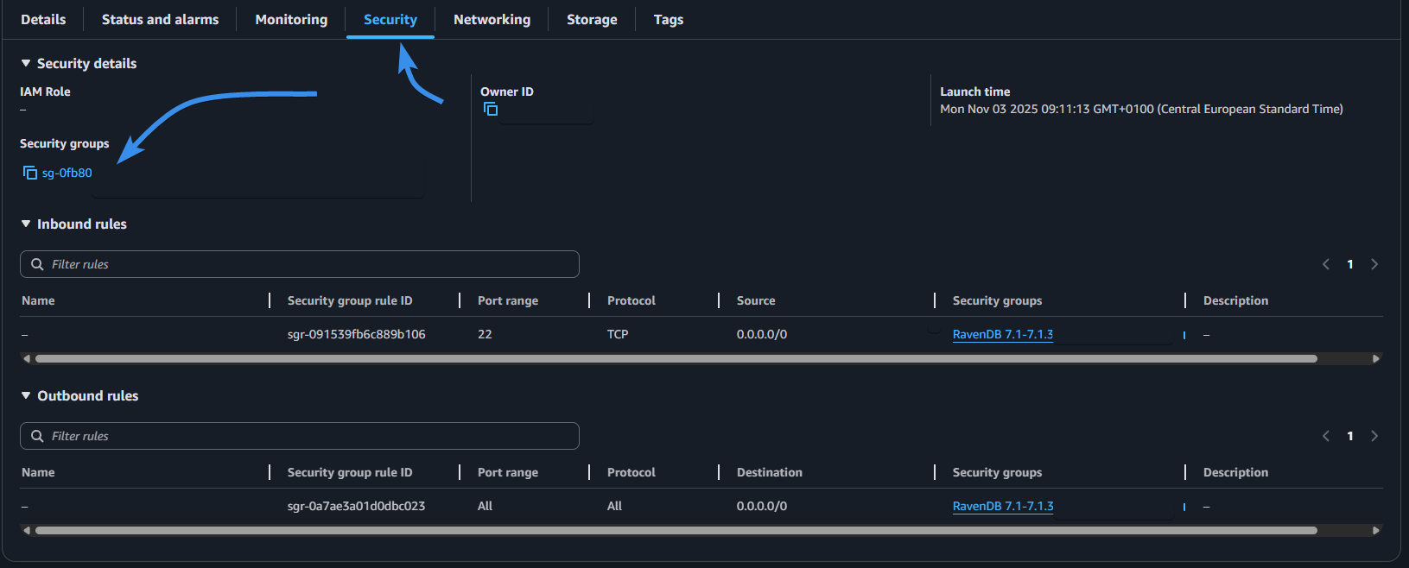
Task: Go to the Networking tab
Action: (492, 19)
